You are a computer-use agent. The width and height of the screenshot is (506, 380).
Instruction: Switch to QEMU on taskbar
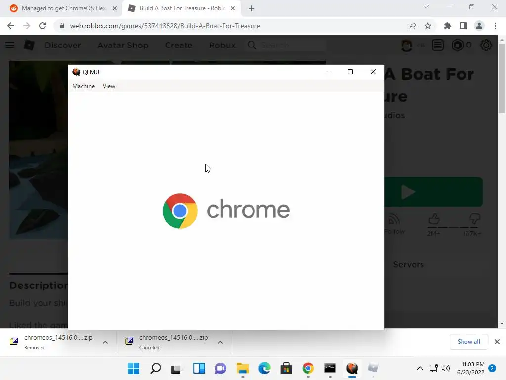click(x=352, y=368)
